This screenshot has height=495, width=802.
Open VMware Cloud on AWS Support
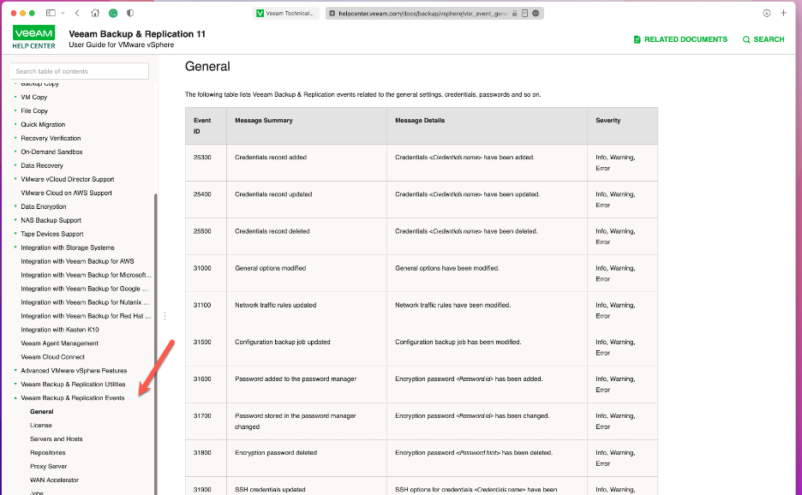tap(66, 193)
